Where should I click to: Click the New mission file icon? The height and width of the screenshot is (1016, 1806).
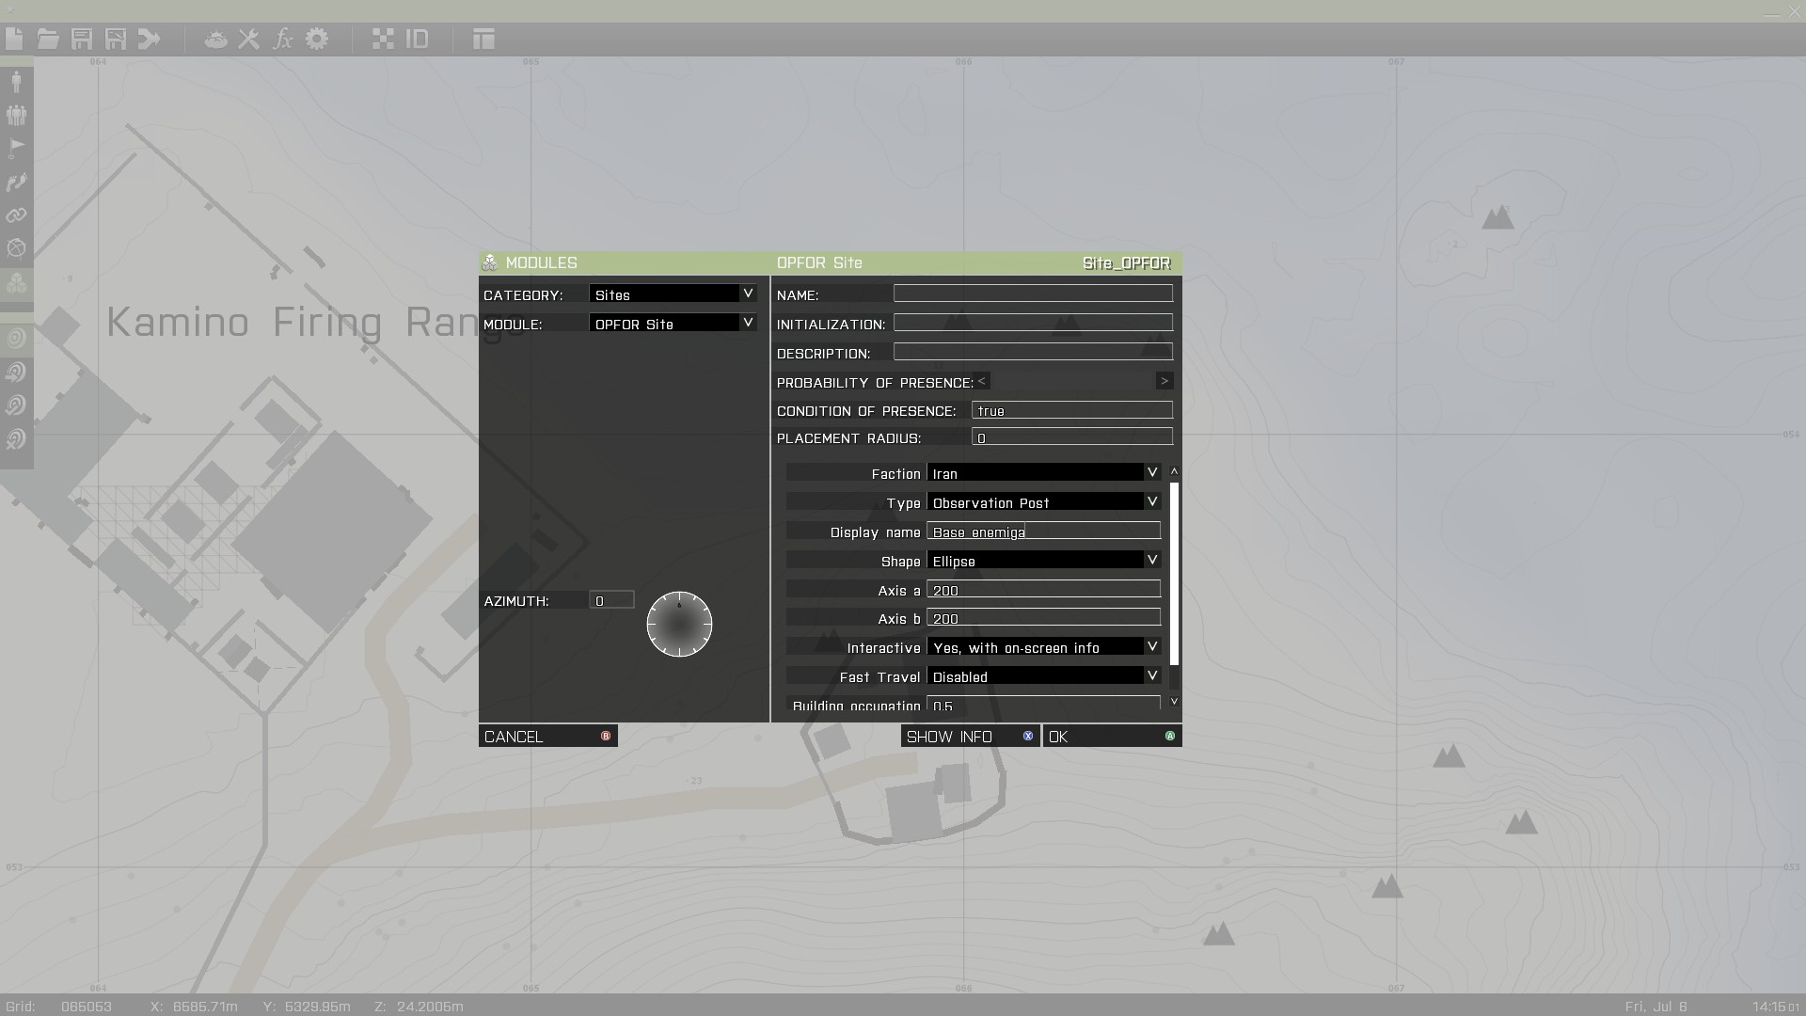pyautogui.click(x=14, y=39)
